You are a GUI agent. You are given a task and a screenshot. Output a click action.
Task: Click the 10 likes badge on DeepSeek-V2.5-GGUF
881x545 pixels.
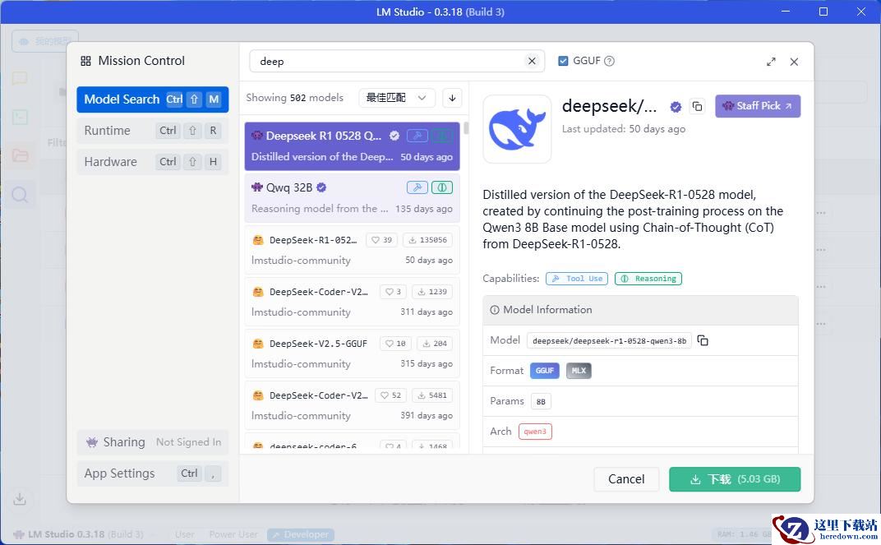pos(395,344)
